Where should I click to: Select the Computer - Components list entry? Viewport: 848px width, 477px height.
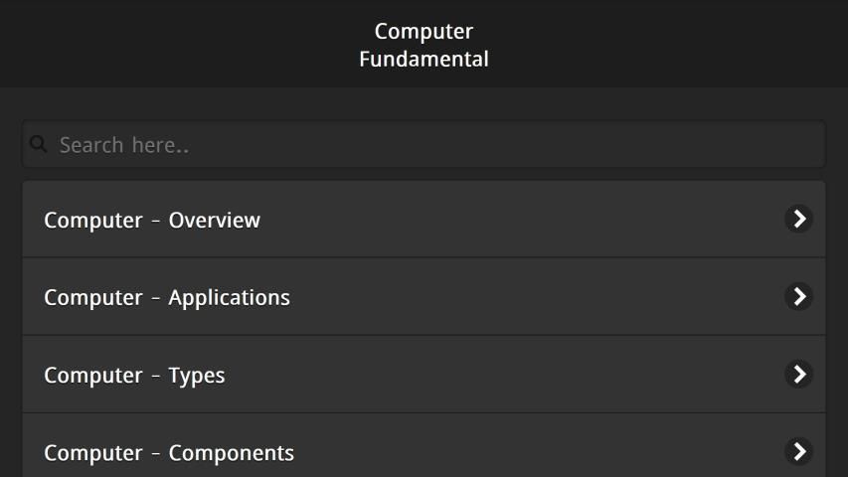point(169,453)
